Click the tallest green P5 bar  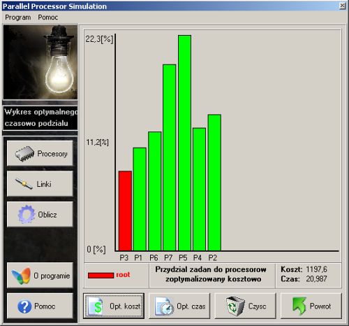pyautogui.click(x=185, y=143)
